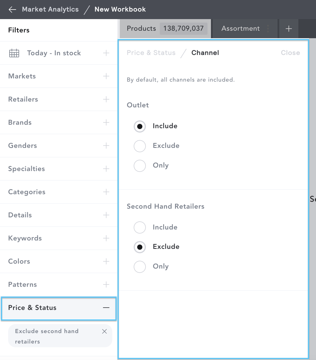This screenshot has height=360, width=316.
Task: Click the back arrow to Market Analytics
Action: click(x=12, y=10)
